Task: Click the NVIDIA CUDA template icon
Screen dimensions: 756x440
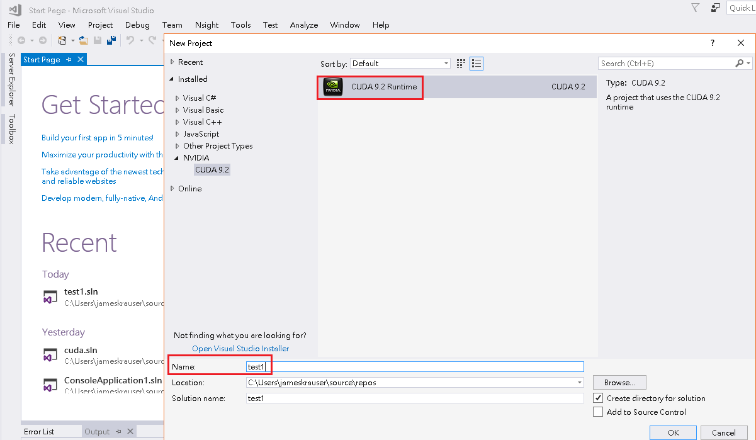Action: (333, 87)
